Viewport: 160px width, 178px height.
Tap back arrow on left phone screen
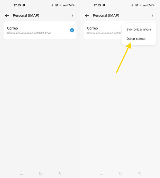coord(7,15)
